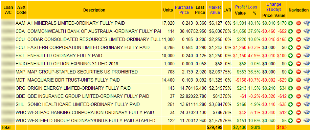
Task: Click green plus icon for AAM row
Action: [291, 23]
